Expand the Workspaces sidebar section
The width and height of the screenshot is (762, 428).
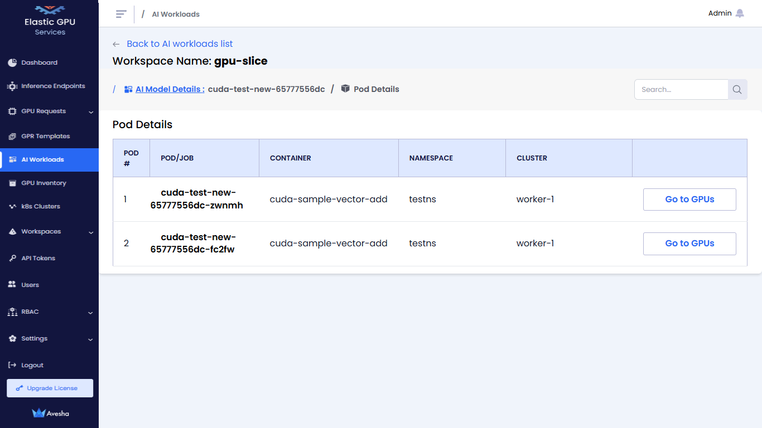[x=91, y=232]
